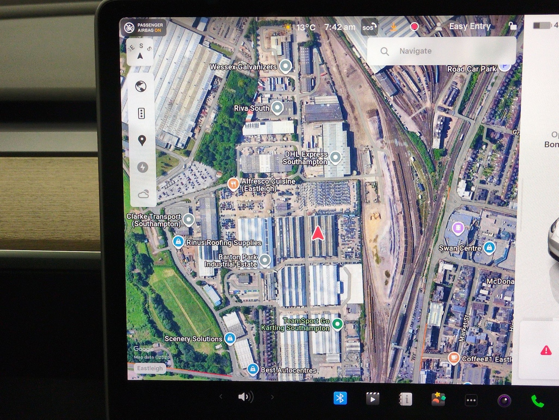Tap the SOS indicator in the status bar
This screenshot has width=559, height=420.
pyautogui.click(x=369, y=27)
